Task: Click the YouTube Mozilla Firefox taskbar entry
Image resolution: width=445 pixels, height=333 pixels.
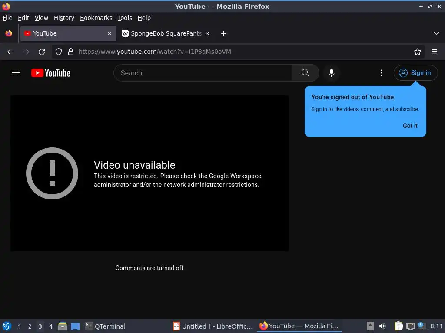Action: pos(299,326)
